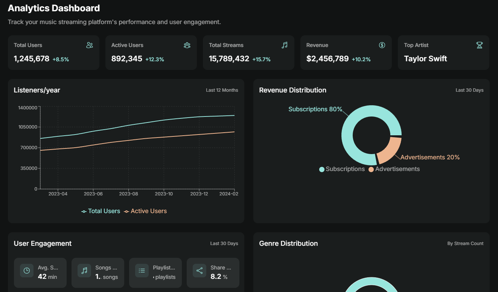Toggle Advertisements in revenue legend
The height and width of the screenshot is (292, 498).
pos(394,169)
